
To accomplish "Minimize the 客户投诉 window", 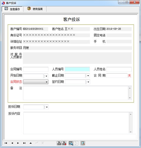I will pyautogui.click(x=121, y=2).
